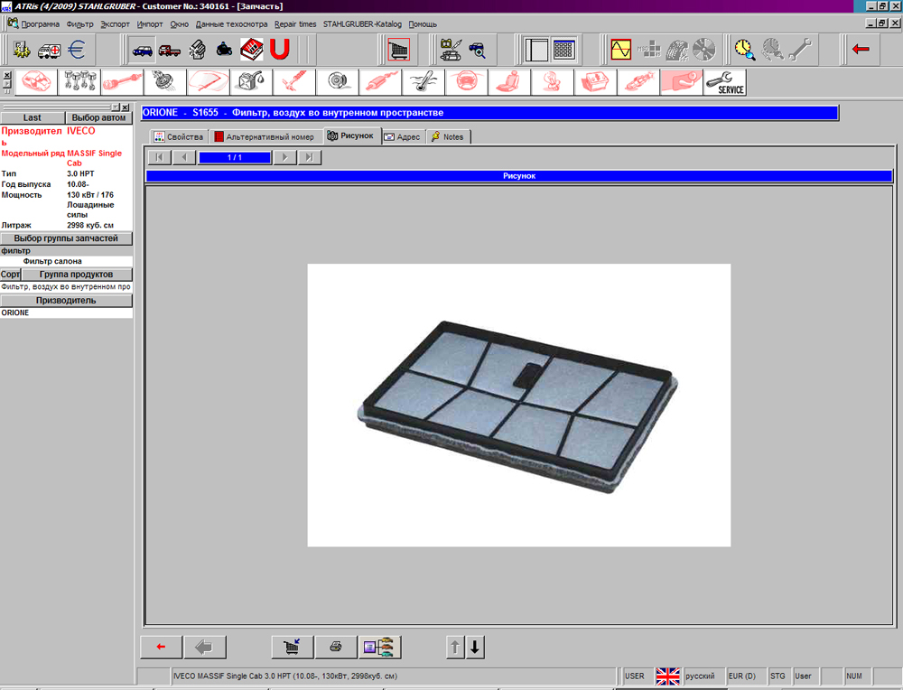This screenshot has width=903, height=690.
Task: Click the print button at the bottom
Action: click(336, 647)
